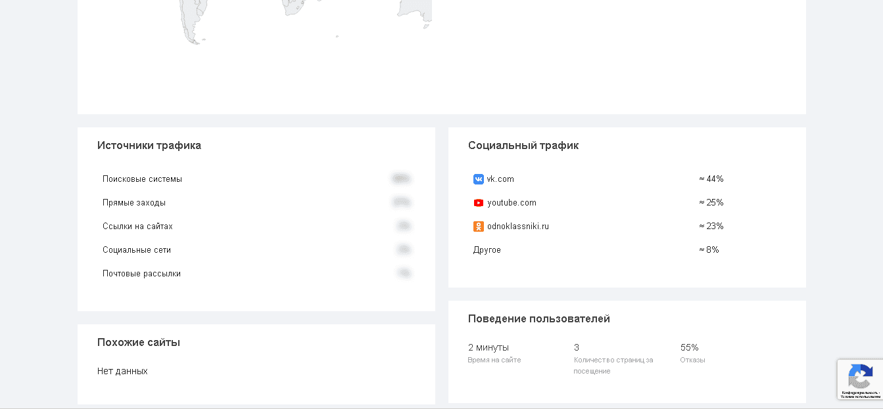Click the Odnoklassniki orange icon
The image size is (883, 409).
[x=478, y=226]
